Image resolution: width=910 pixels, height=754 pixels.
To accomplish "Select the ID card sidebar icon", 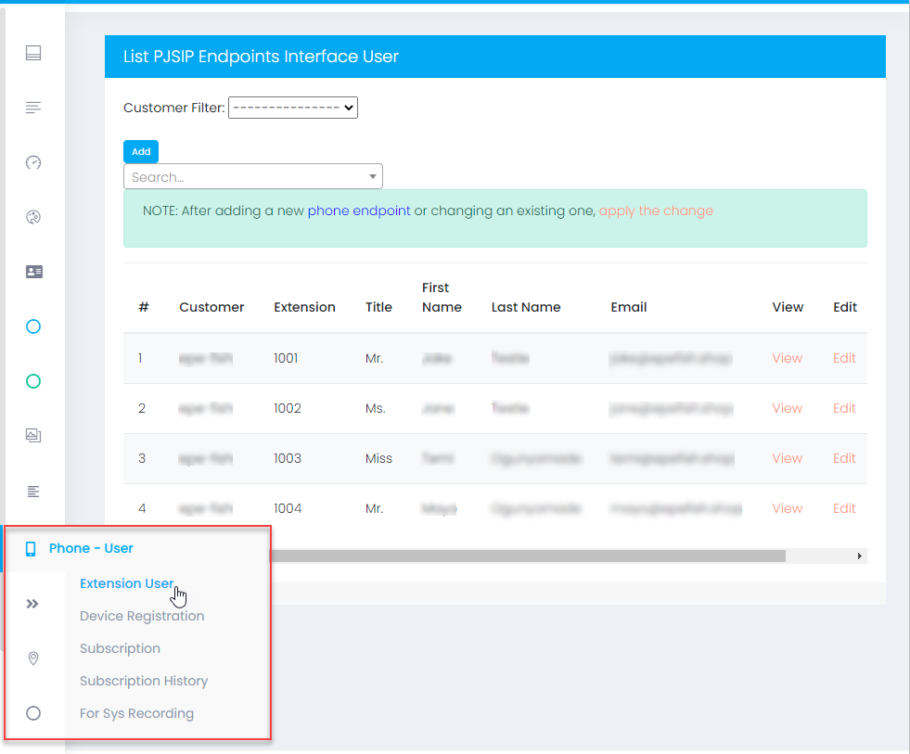I will 33,272.
